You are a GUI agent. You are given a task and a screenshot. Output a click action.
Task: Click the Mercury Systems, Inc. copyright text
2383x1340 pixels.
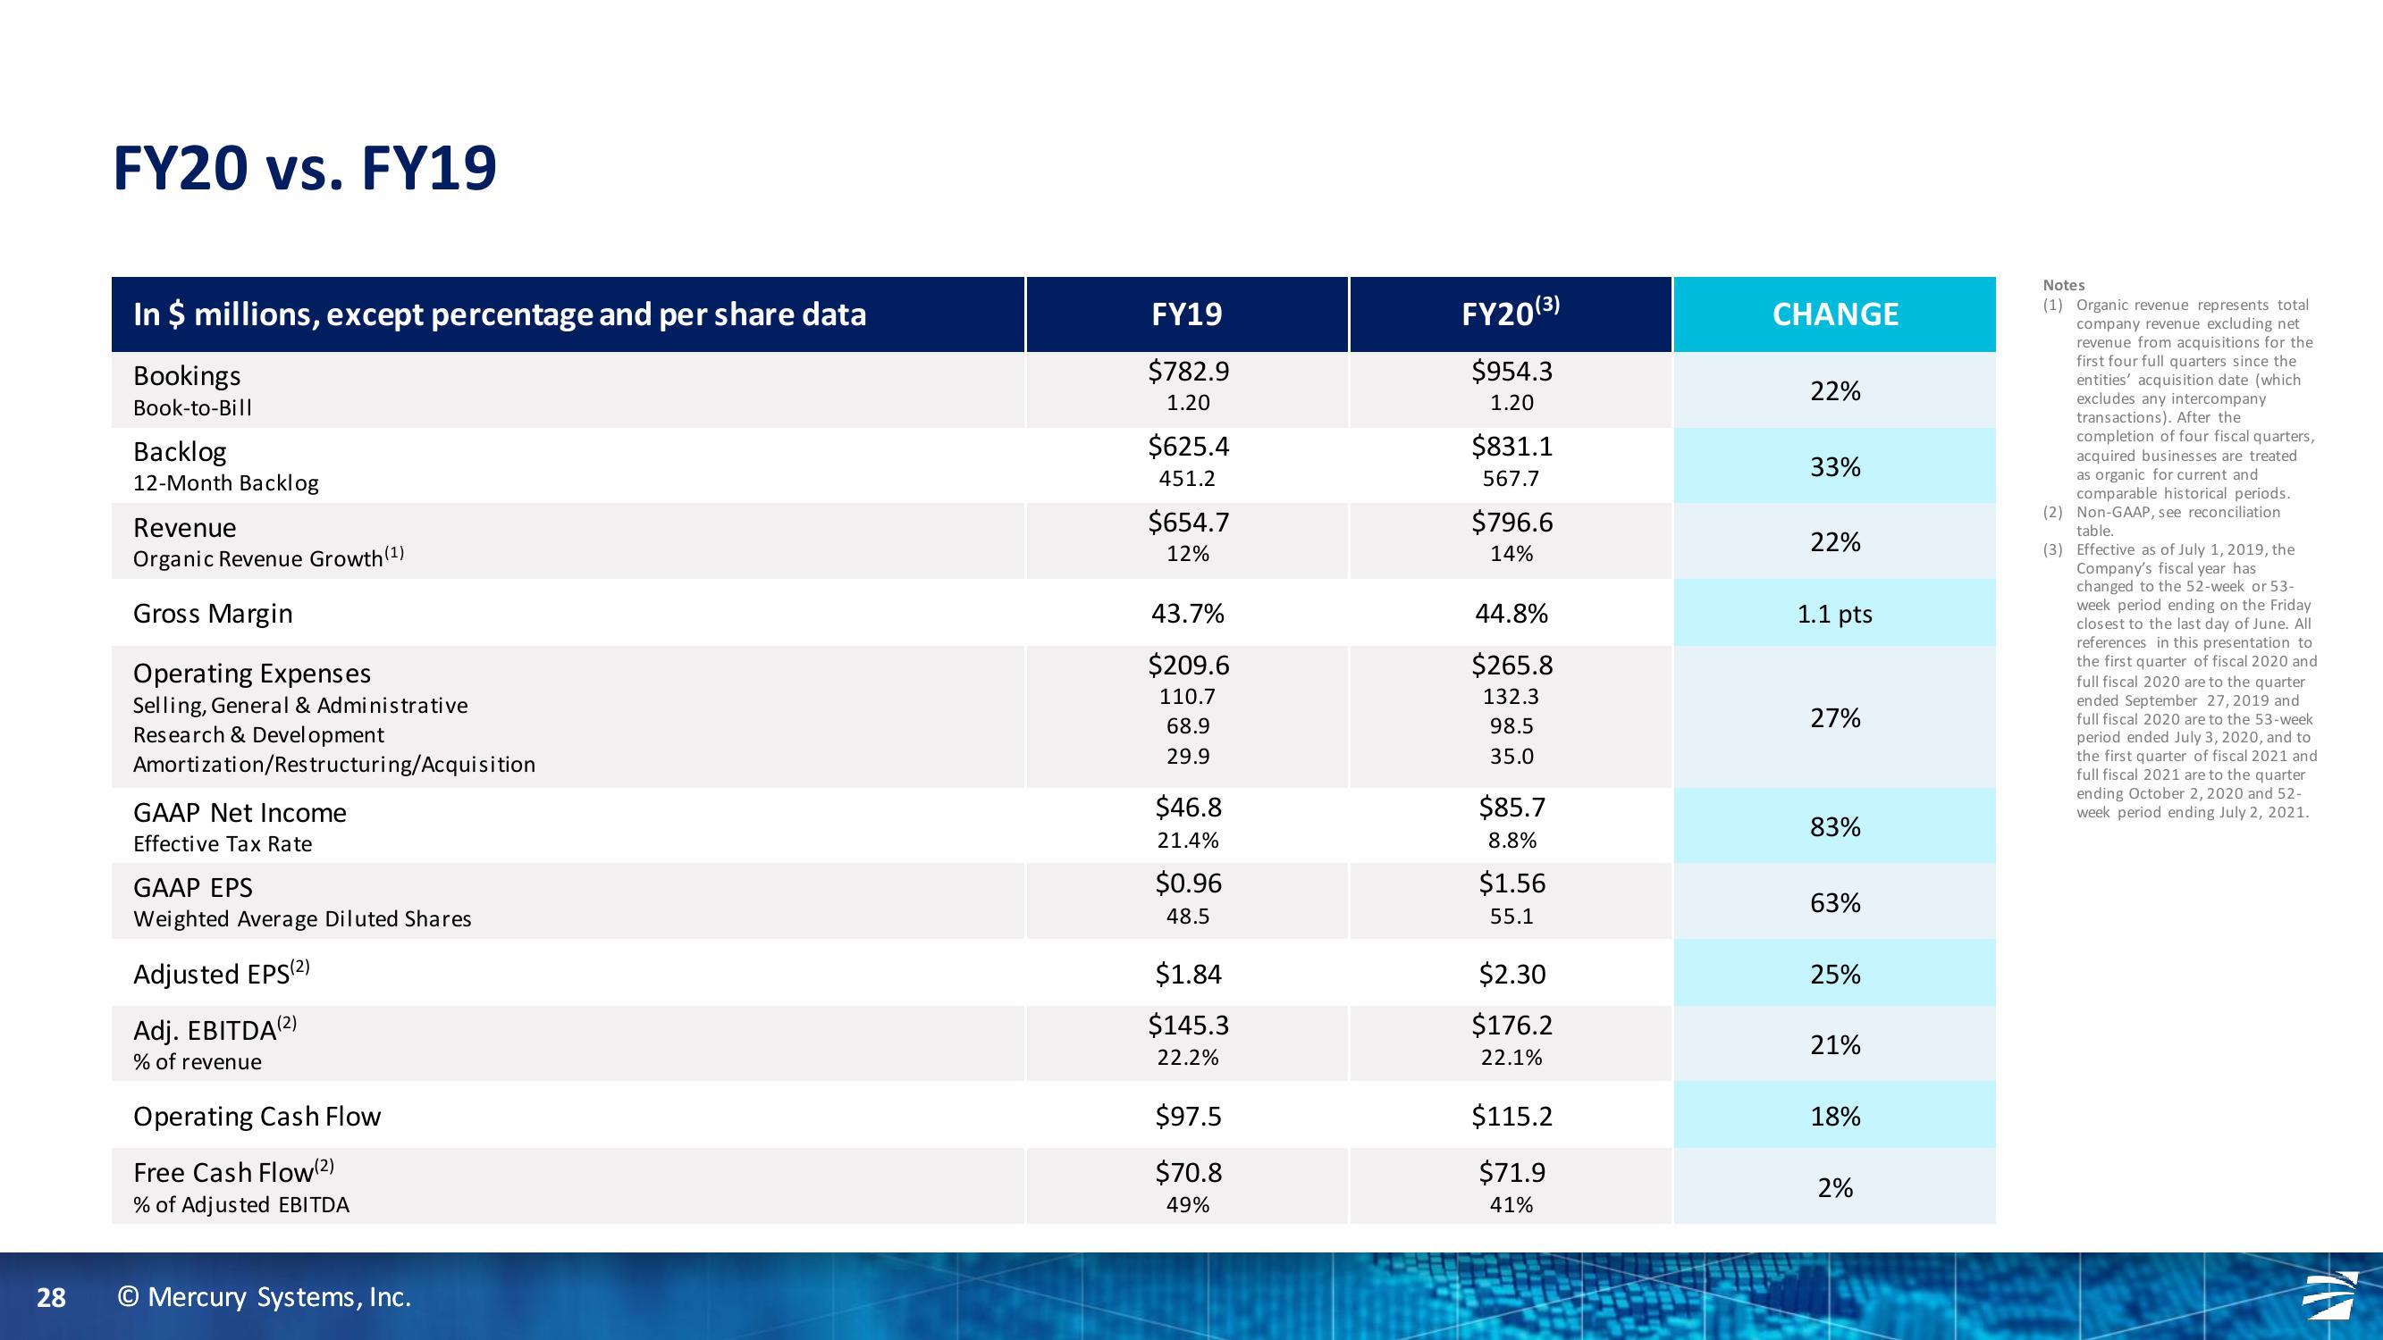(265, 1297)
